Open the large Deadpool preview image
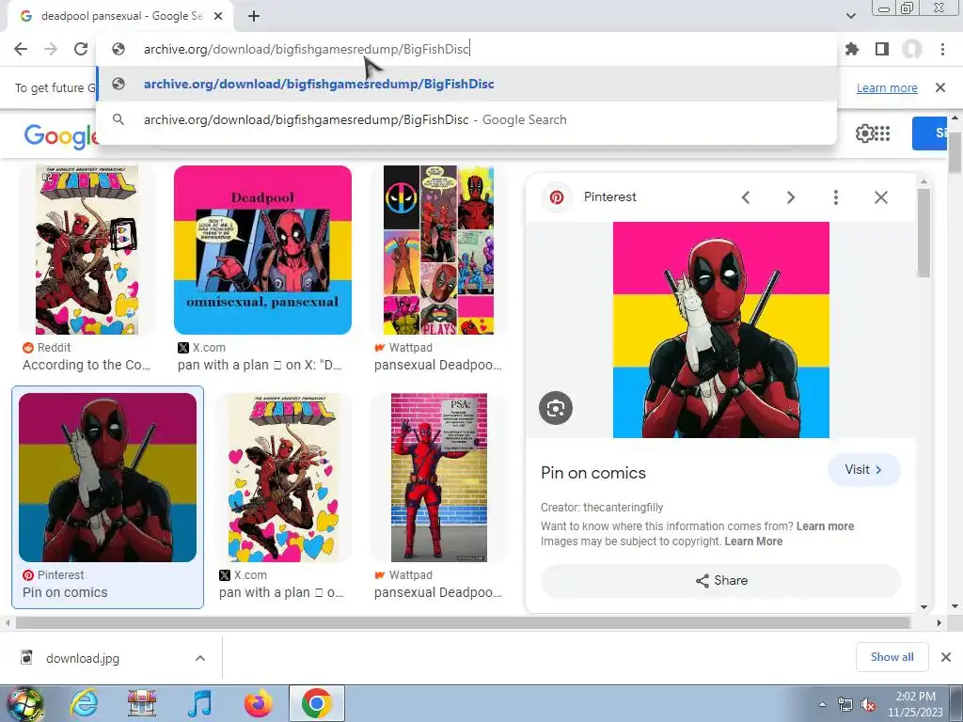 pyautogui.click(x=721, y=330)
